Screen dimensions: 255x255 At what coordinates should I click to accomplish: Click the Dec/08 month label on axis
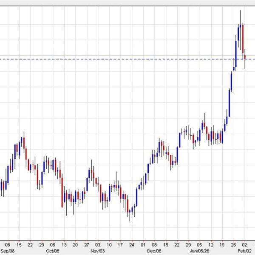(154, 251)
